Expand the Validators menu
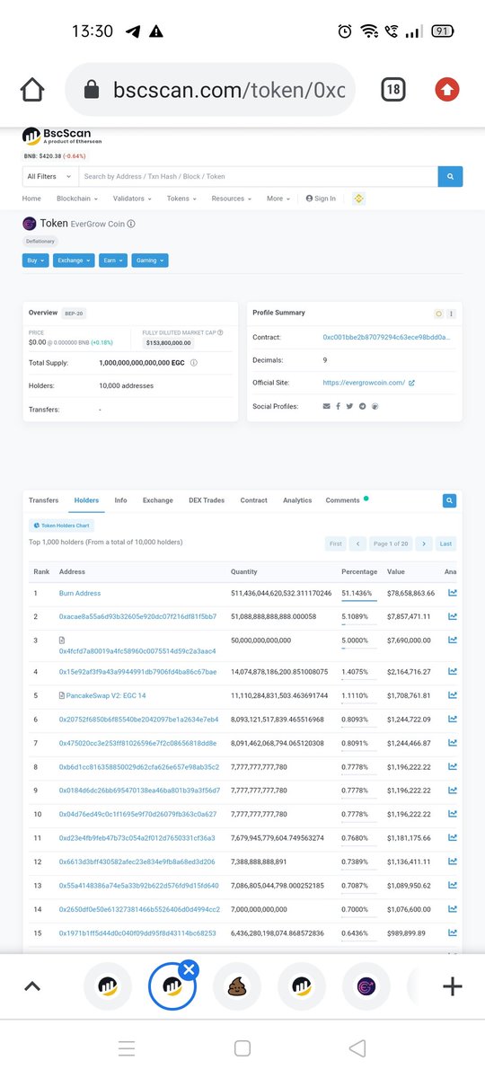485x1078 pixels. click(132, 199)
